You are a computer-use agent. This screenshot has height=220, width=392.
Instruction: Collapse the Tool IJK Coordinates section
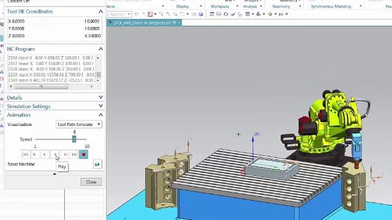click(100, 12)
